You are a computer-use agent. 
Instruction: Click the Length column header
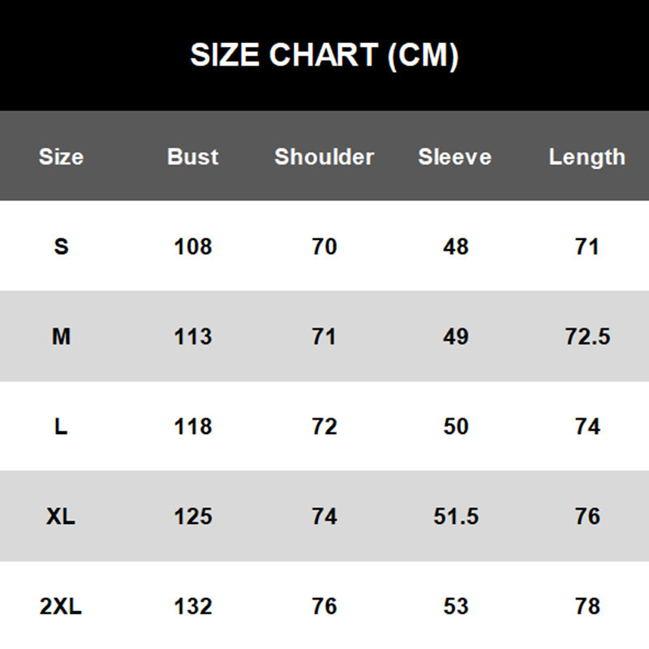(587, 157)
